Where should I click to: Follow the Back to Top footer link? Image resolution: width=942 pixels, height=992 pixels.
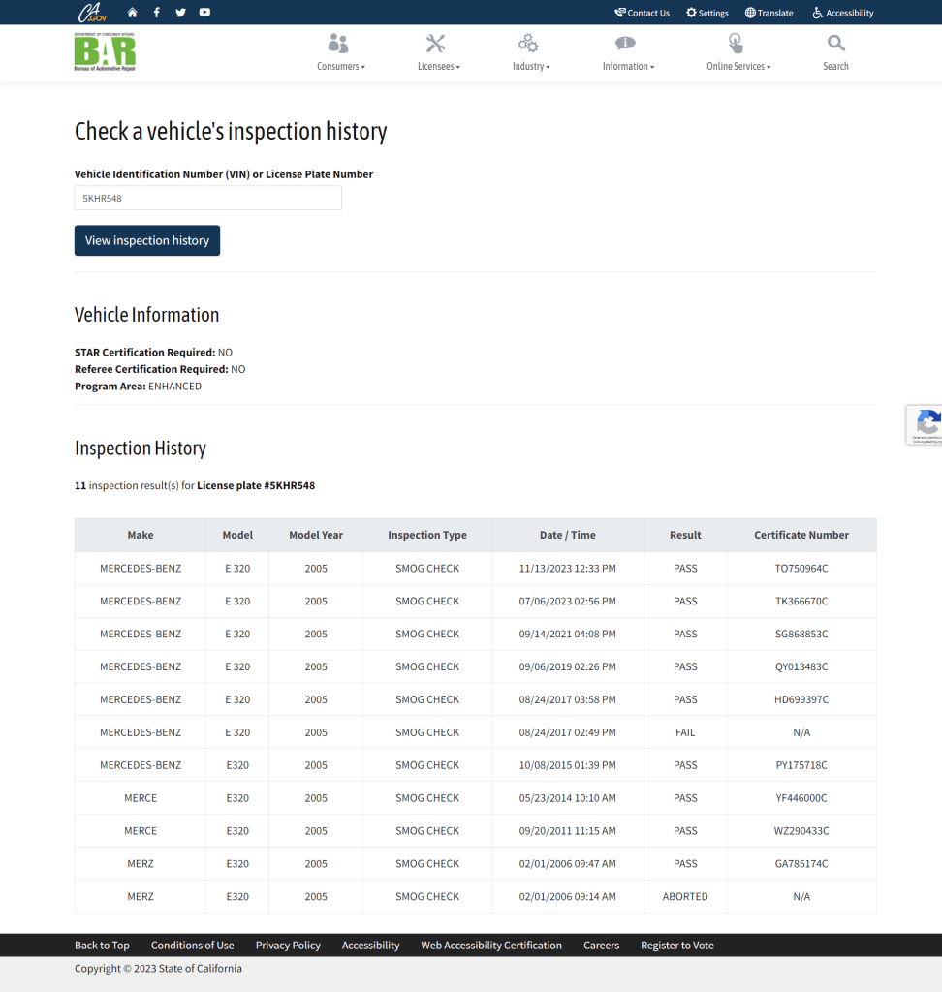coord(102,945)
